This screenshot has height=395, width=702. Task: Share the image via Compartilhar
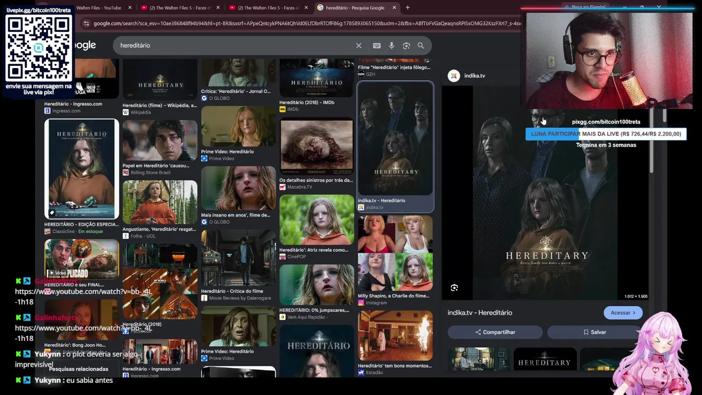pos(495,332)
